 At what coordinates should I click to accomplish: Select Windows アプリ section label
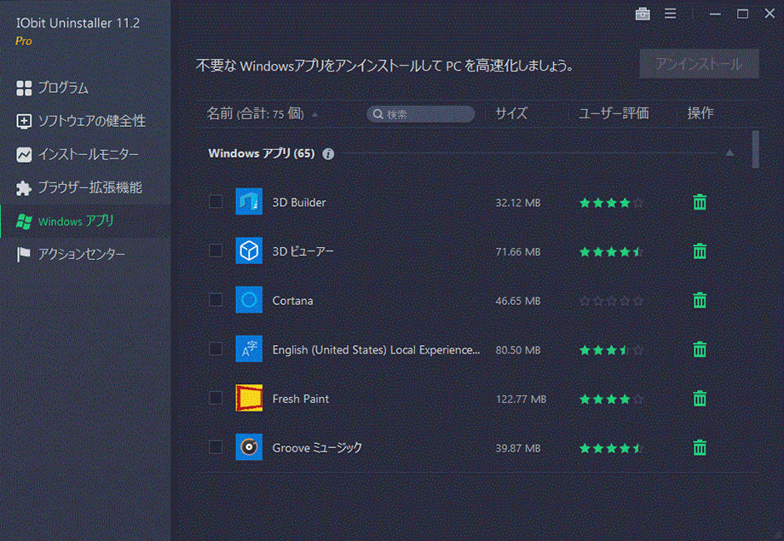pos(77,221)
